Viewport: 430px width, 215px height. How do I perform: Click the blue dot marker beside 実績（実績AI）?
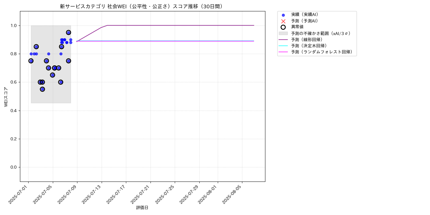click(283, 15)
